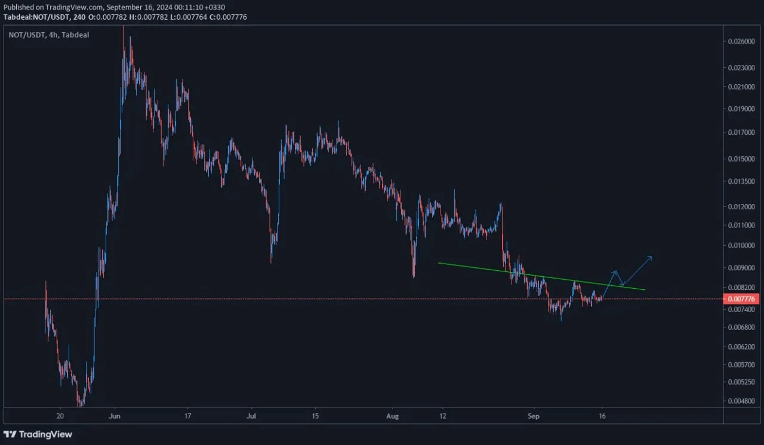Image resolution: width=764 pixels, height=445 pixels.
Task: Click the 0.019000 price axis label
Action: click(742, 109)
